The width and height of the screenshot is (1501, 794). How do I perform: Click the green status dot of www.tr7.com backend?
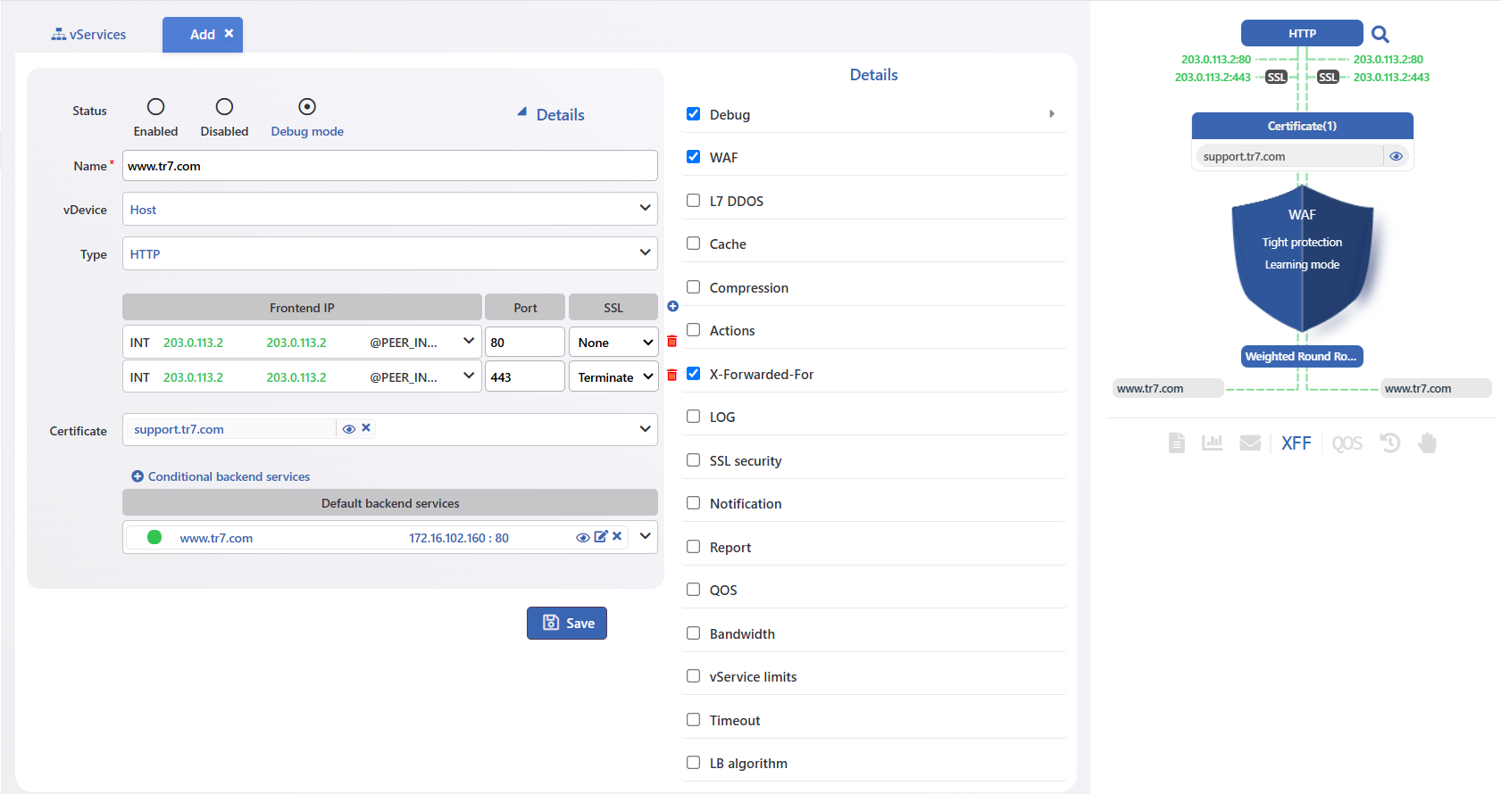click(x=154, y=537)
